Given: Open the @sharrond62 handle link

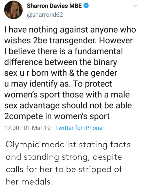Looking at the screenshot, I should (45, 15).
